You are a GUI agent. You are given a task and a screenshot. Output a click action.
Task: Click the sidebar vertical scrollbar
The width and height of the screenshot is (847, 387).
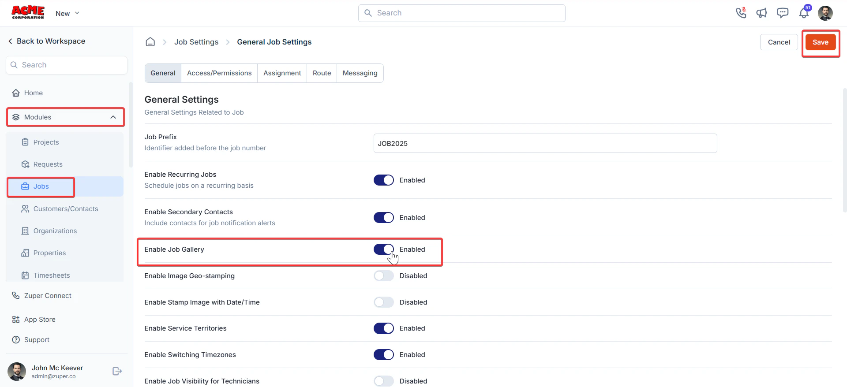(x=131, y=125)
